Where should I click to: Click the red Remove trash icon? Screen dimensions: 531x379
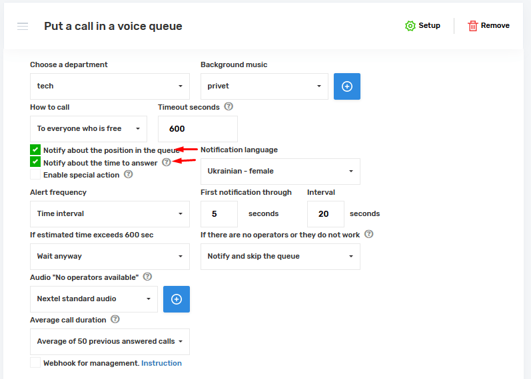[473, 26]
